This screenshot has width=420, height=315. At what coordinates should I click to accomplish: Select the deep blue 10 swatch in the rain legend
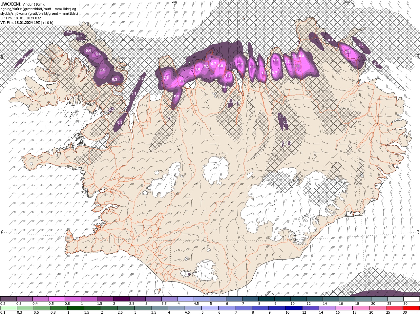tap(294, 308)
